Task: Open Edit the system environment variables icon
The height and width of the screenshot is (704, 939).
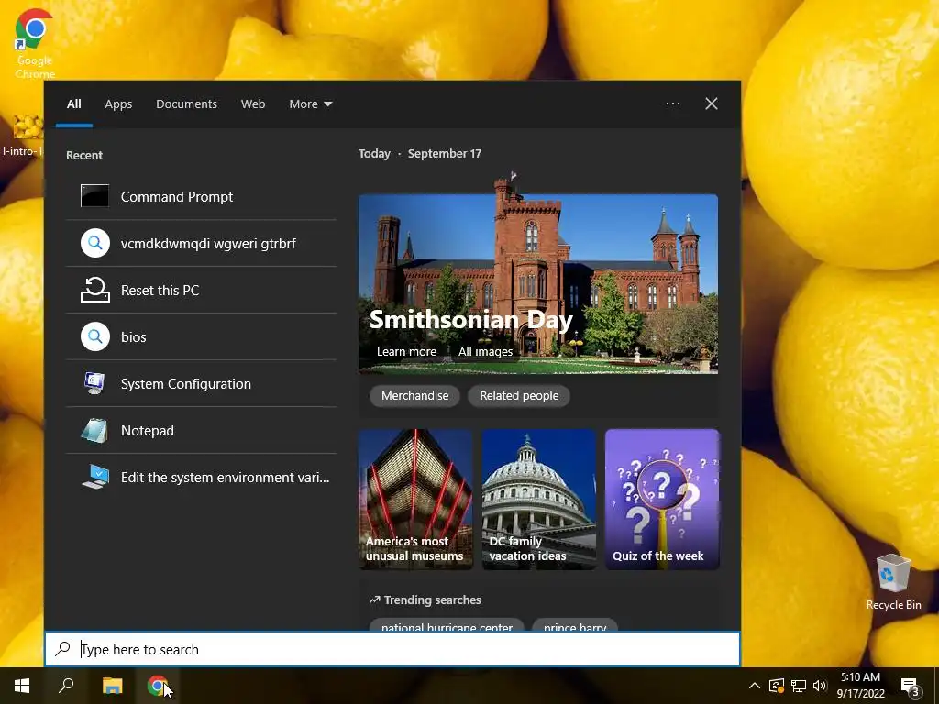Action: [95, 477]
